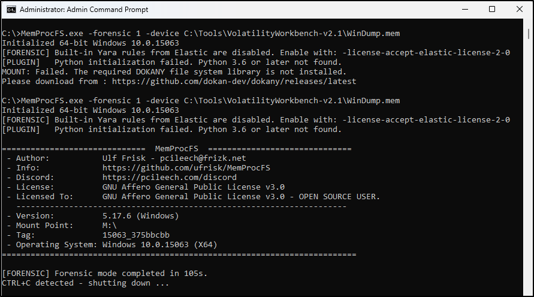Click the 'OPEN SOURCE USER' license text
Screen dimensions: 534x297
[x=339, y=197]
